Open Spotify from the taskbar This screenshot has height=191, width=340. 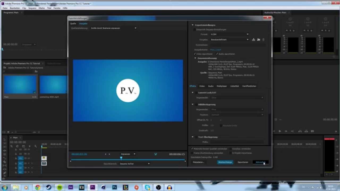click(60, 187)
